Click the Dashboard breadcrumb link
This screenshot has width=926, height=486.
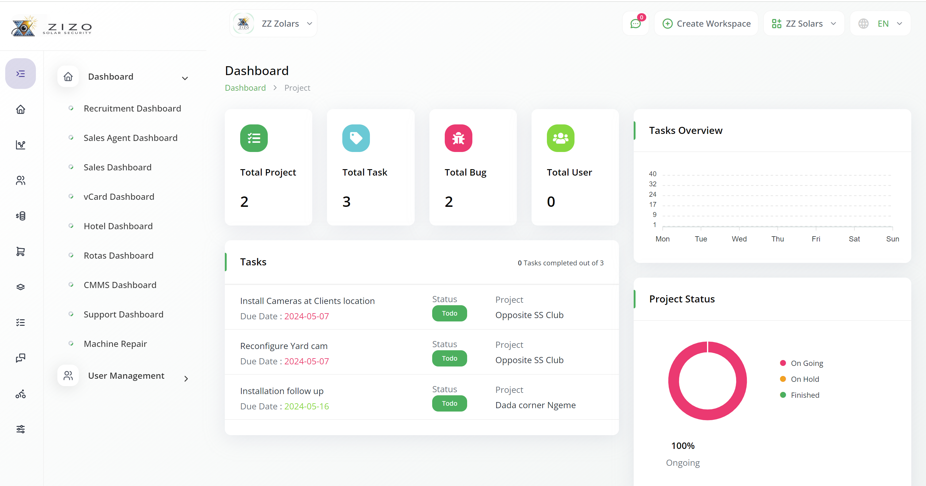pos(245,88)
